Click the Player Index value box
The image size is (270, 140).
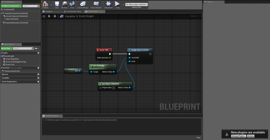[x=113, y=88]
